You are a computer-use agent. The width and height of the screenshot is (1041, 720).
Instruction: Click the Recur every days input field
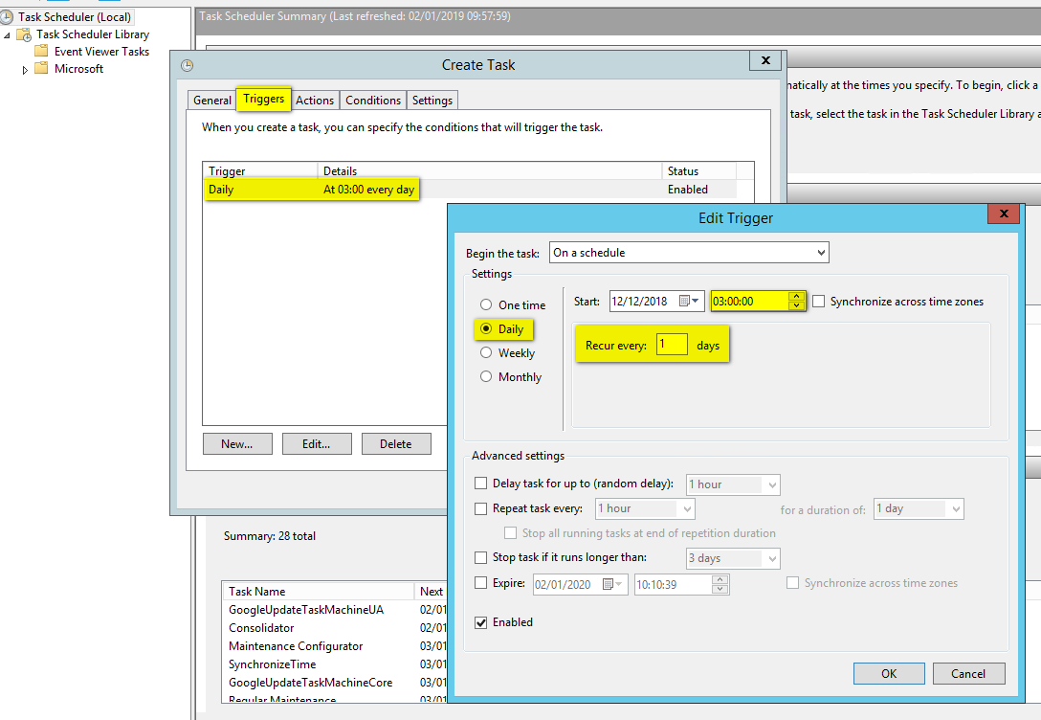[672, 345]
